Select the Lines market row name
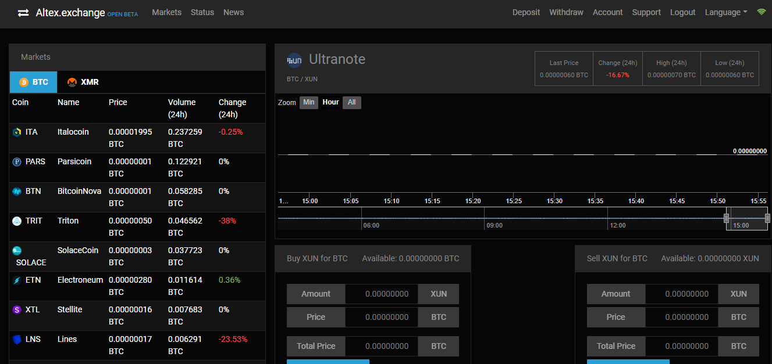The width and height of the screenshot is (772, 364). coord(67,340)
